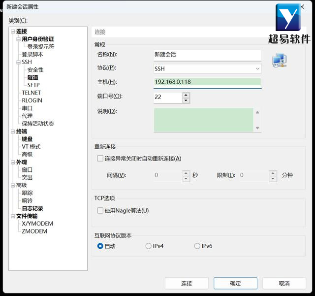Decrease the 限制 minutes value

273,179
